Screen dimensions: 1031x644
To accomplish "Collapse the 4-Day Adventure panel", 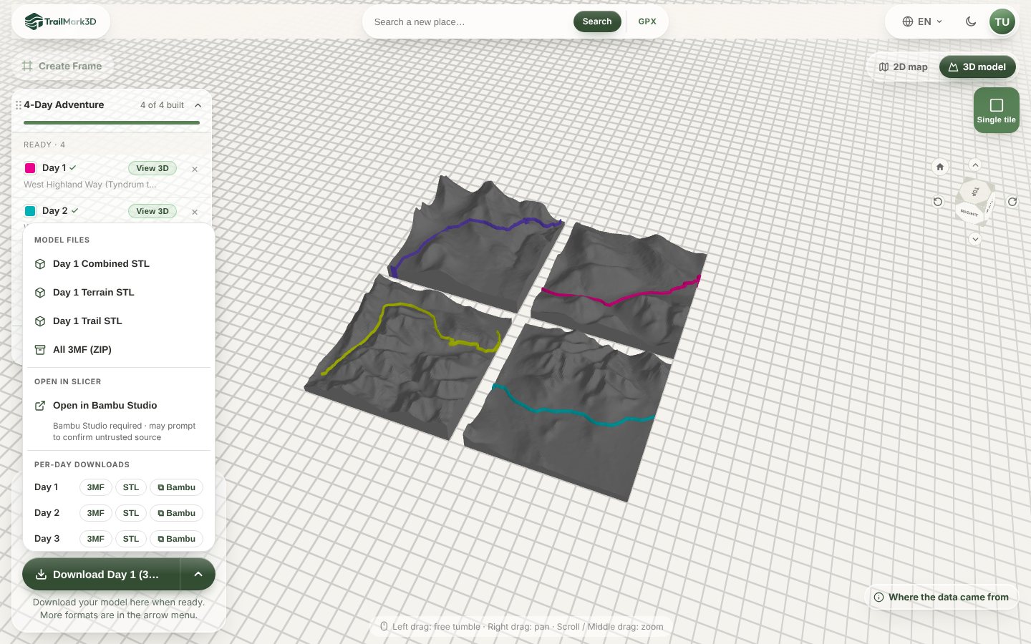I will click(198, 105).
